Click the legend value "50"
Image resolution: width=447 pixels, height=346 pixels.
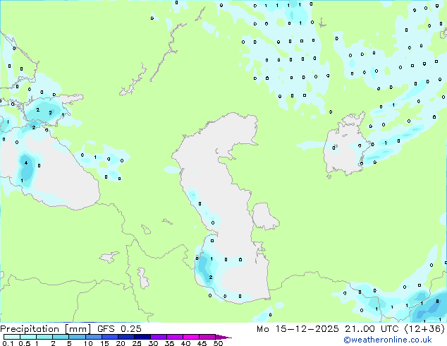click(x=218, y=343)
